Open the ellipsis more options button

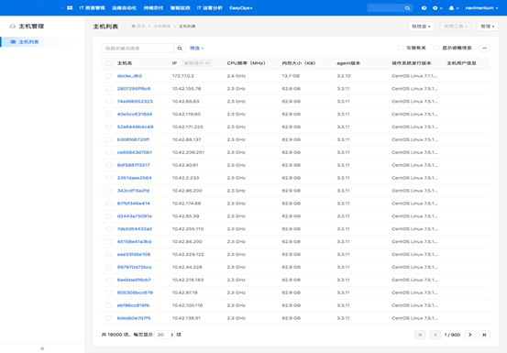click(x=484, y=49)
